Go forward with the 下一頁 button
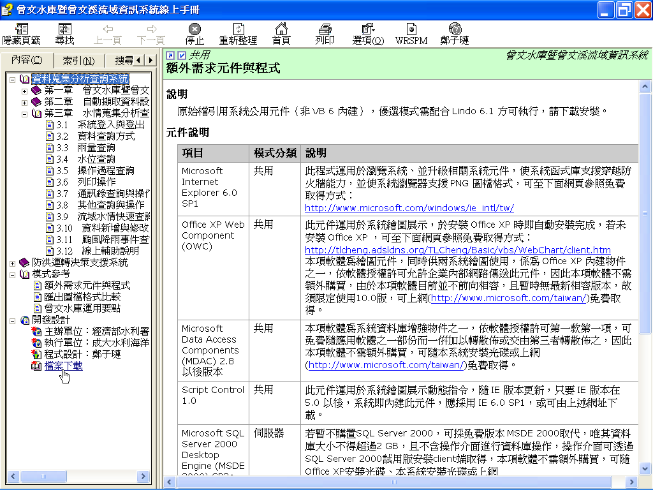Image resolution: width=653 pixels, height=490 pixels. click(x=151, y=34)
